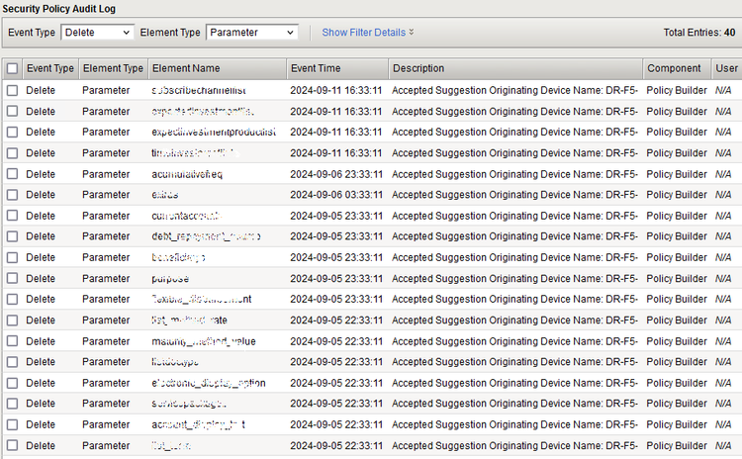Click the purpose element name
The height and width of the screenshot is (459, 742).
[170, 279]
